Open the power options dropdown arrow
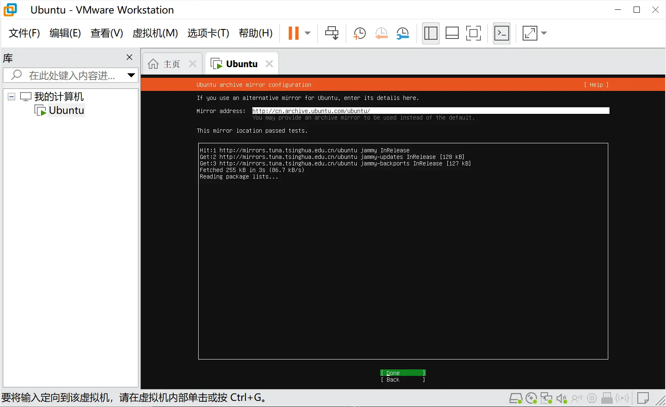Viewport: 666px width, 407px height. tap(308, 33)
